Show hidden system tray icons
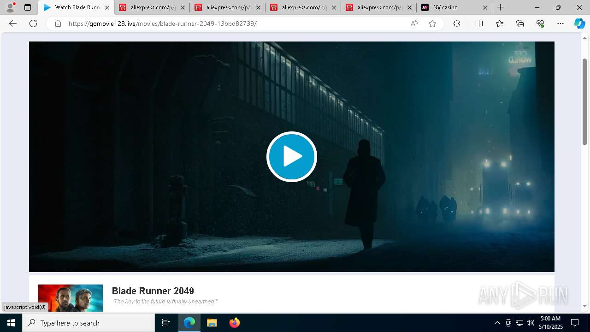590x332 pixels. click(497, 323)
